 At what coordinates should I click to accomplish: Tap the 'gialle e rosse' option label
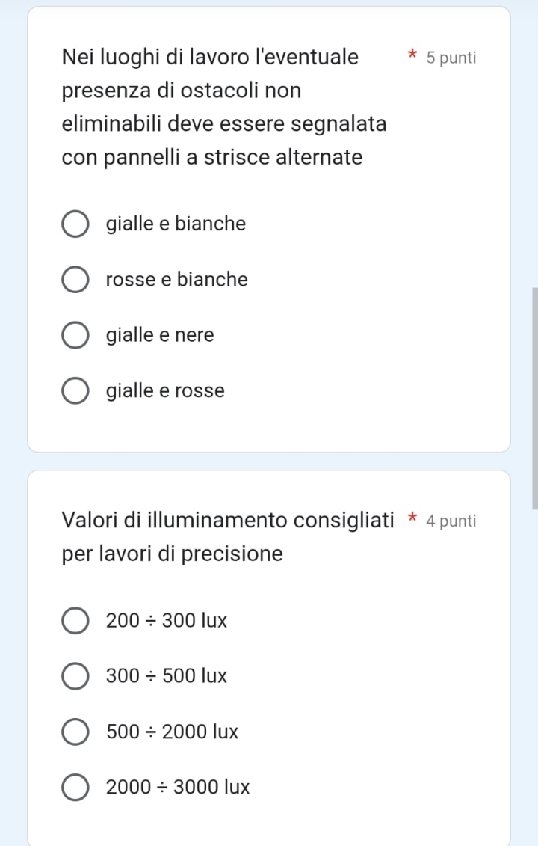pos(165,391)
